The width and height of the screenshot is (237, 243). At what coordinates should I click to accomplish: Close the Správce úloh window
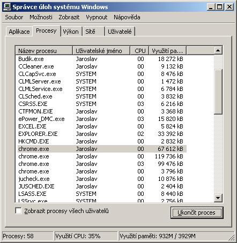(x=229, y=7)
